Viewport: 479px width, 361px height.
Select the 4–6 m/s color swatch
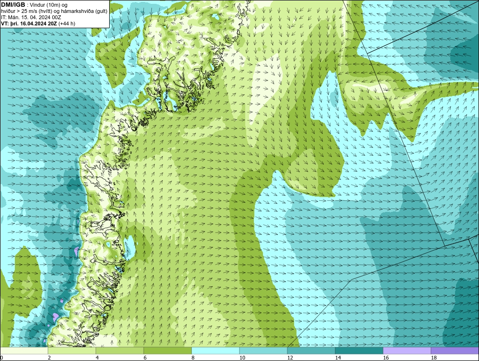click(x=120, y=350)
